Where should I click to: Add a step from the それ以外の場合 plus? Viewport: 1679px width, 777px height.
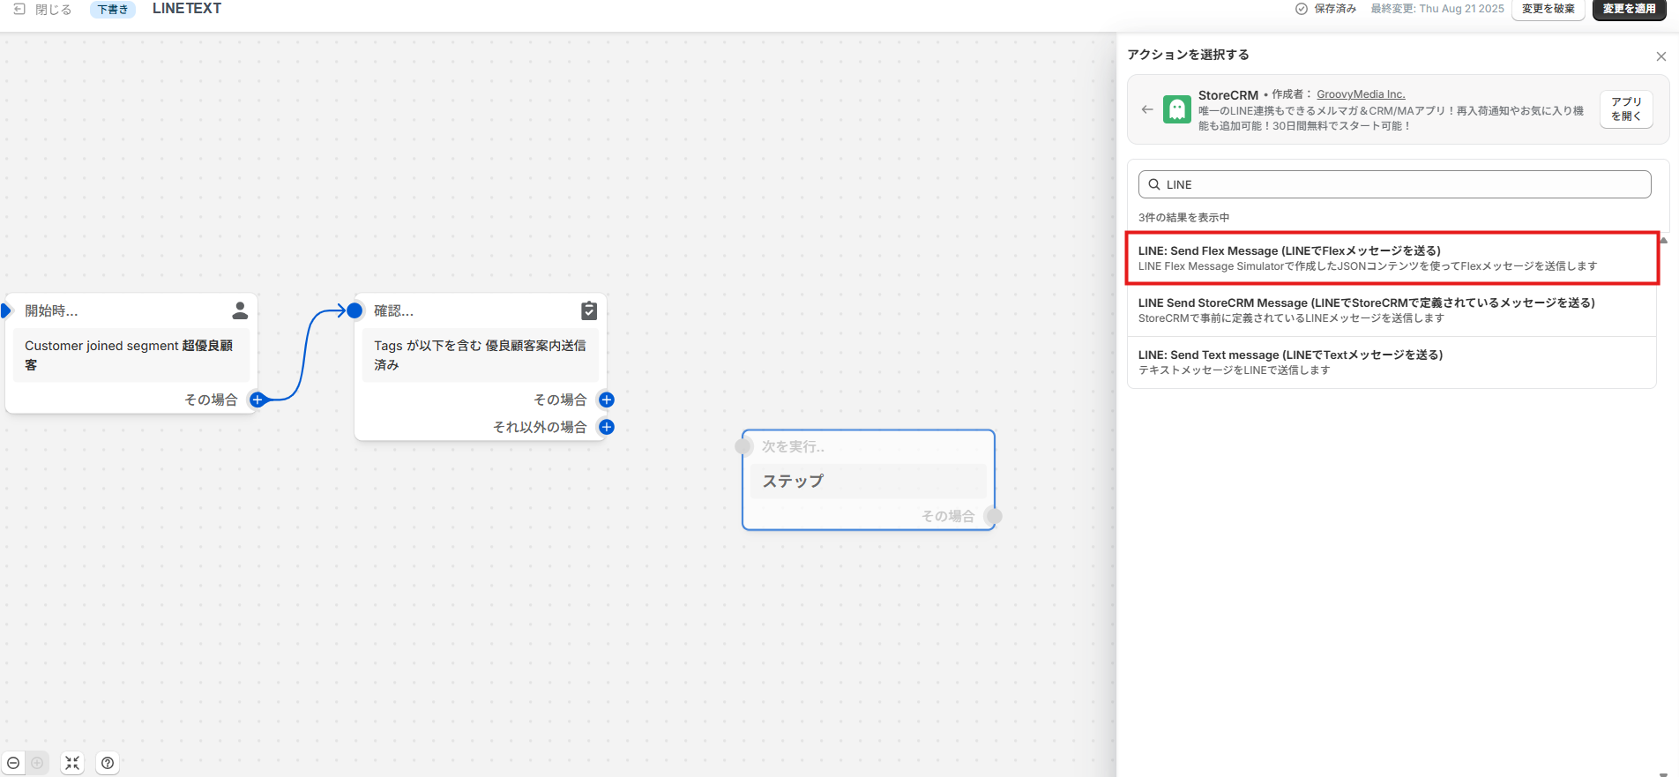coord(607,427)
